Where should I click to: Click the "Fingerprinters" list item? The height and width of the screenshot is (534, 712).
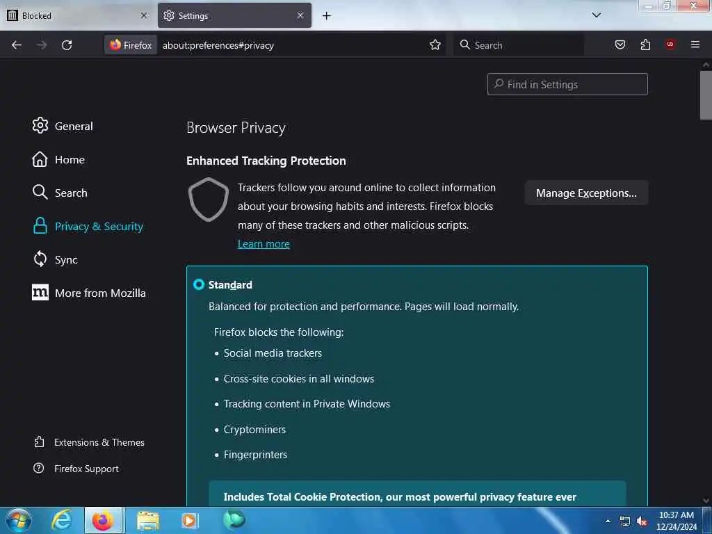pyautogui.click(x=255, y=455)
